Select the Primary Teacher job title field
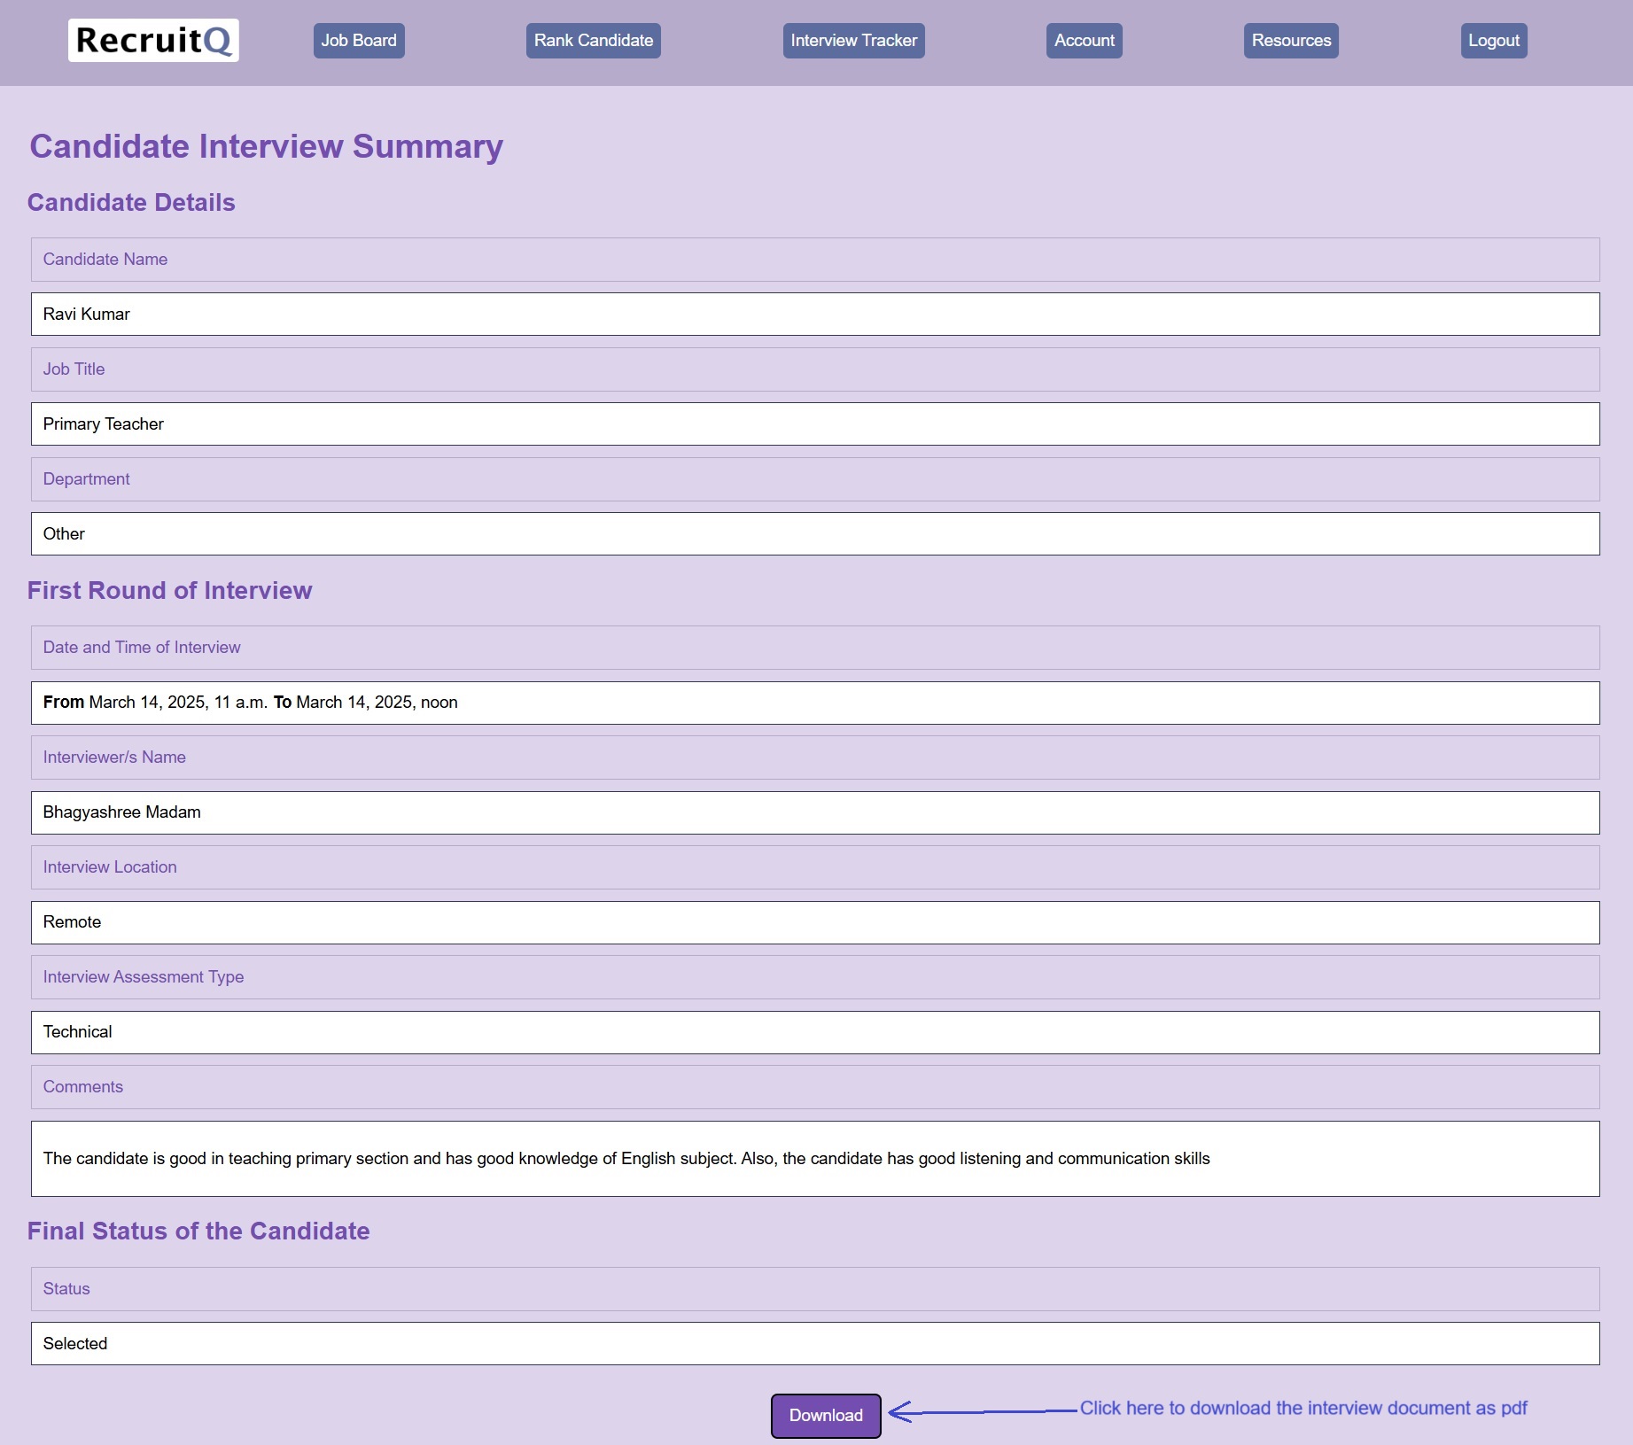The width and height of the screenshot is (1633, 1445). (x=815, y=423)
